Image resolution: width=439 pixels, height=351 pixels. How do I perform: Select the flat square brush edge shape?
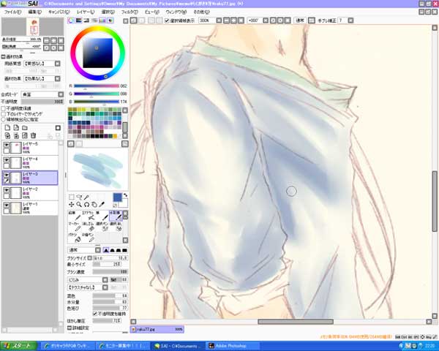coord(125,250)
